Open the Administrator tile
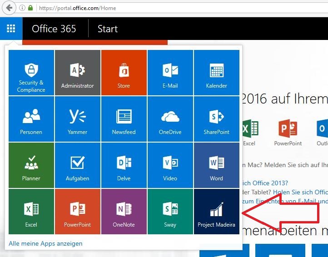The height and width of the screenshot is (257, 328). [x=78, y=73]
